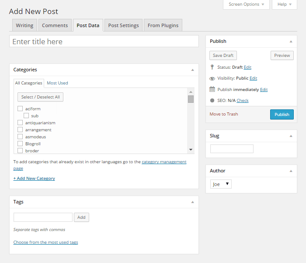Click the calendar icon next to Publish immediately
The height and width of the screenshot is (263, 306).
click(x=212, y=89)
